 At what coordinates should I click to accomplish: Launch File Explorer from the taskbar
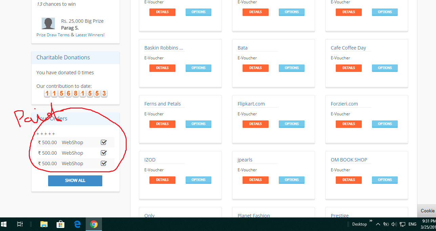(x=44, y=224)
